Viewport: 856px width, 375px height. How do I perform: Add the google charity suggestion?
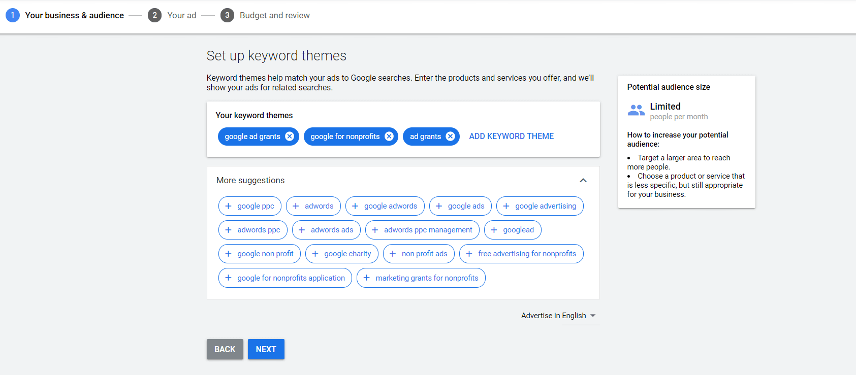(341, 254)
